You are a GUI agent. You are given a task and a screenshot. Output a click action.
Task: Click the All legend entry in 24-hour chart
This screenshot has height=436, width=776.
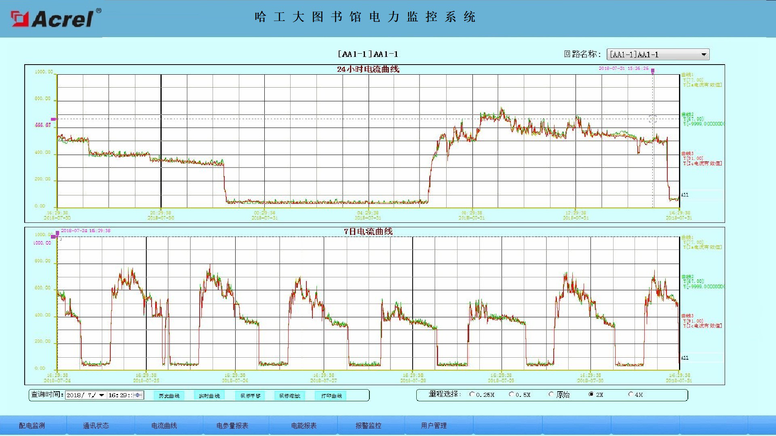coord(685,195)
